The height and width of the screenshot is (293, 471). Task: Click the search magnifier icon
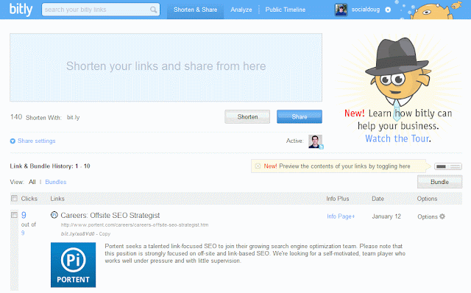pos(154,10)
